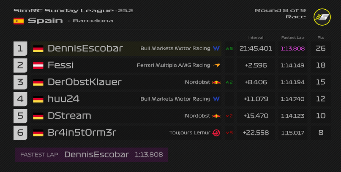341x172 pixels.
Task: Select driver name DerObstKlauer
Action: 85,82
